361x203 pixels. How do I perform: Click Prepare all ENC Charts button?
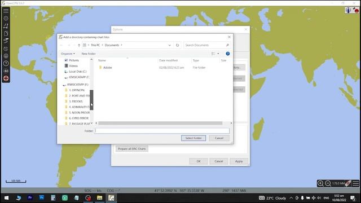pos(132,149)
